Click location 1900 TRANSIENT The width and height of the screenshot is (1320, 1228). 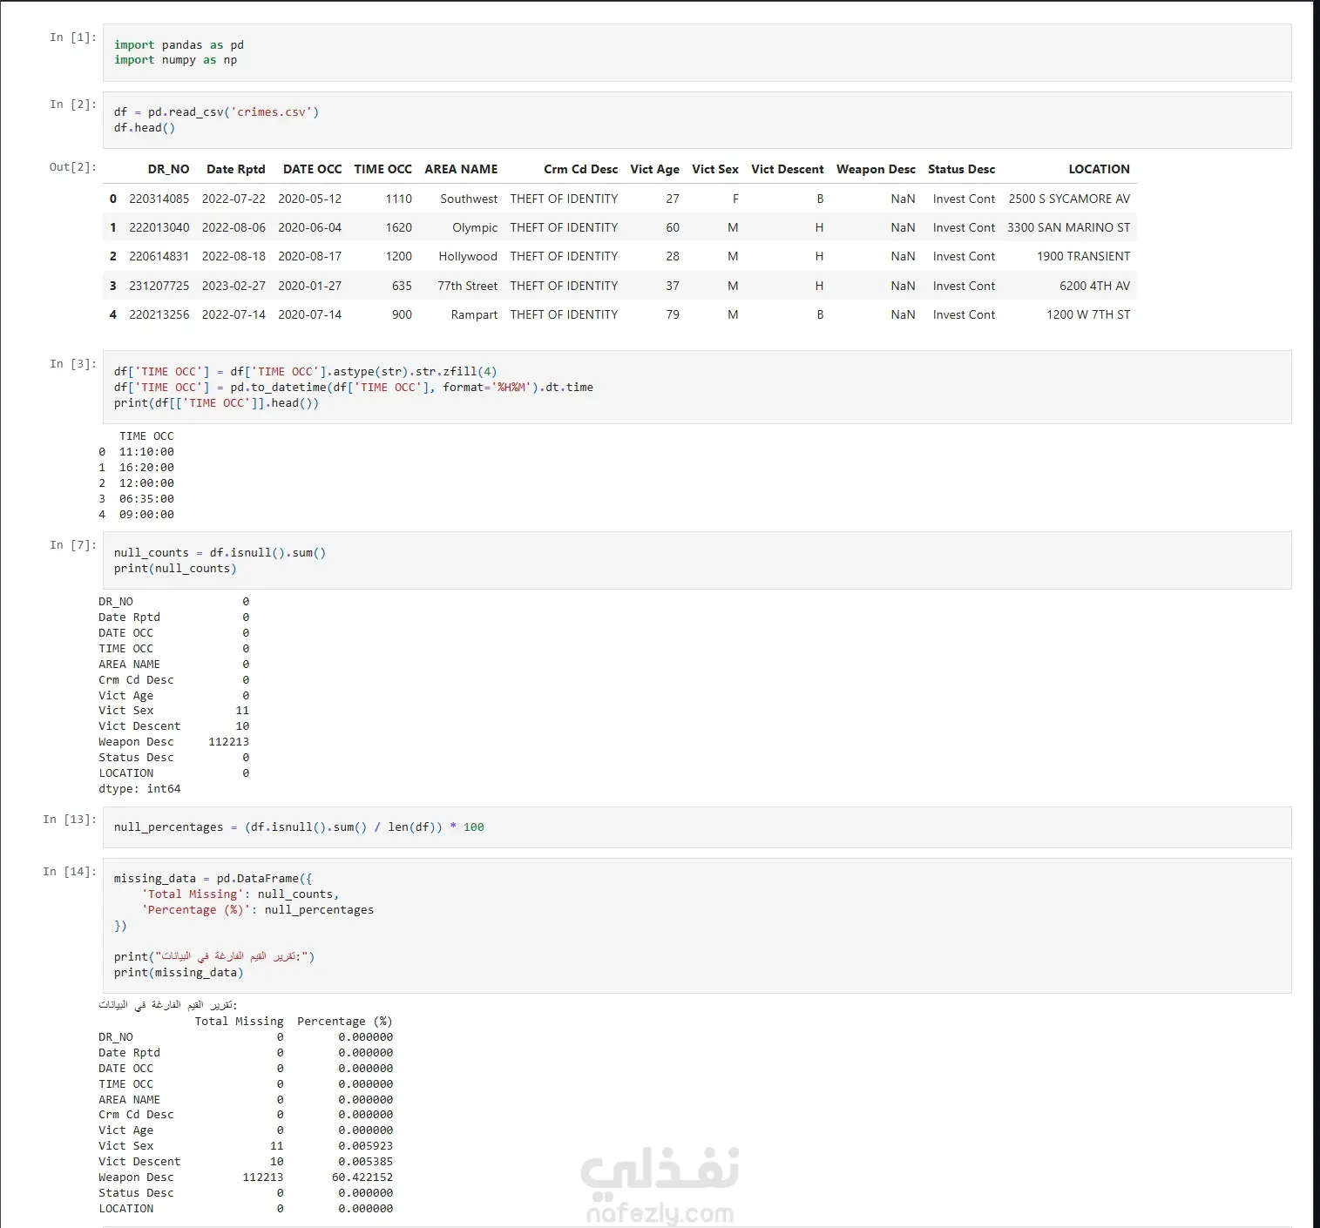coord(1083,256)
